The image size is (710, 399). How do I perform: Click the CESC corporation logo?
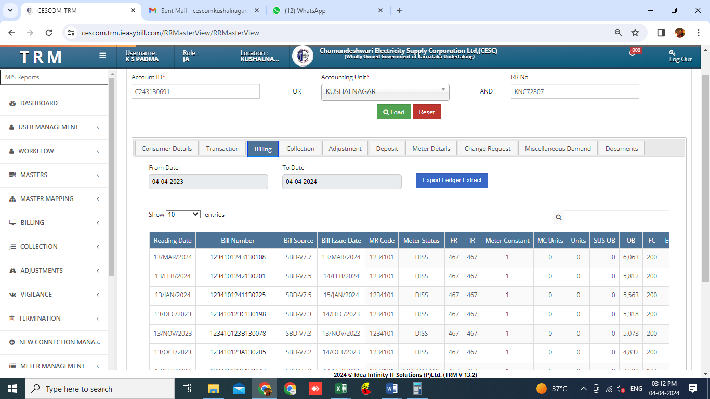point(303,56)
